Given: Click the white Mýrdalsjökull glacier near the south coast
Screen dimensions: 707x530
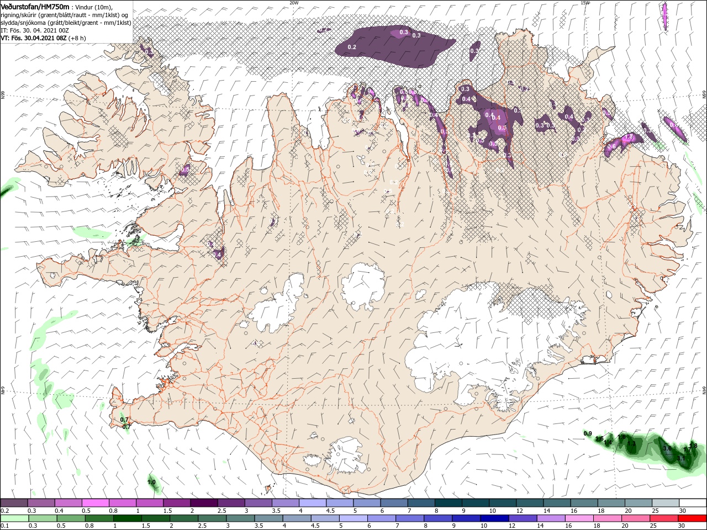Looking at the screenshot, I should pyautogui.click(x=347, y=455).
